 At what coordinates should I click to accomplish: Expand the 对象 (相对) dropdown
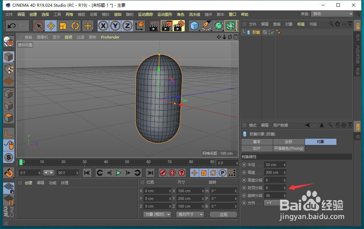tap(157, 214)
